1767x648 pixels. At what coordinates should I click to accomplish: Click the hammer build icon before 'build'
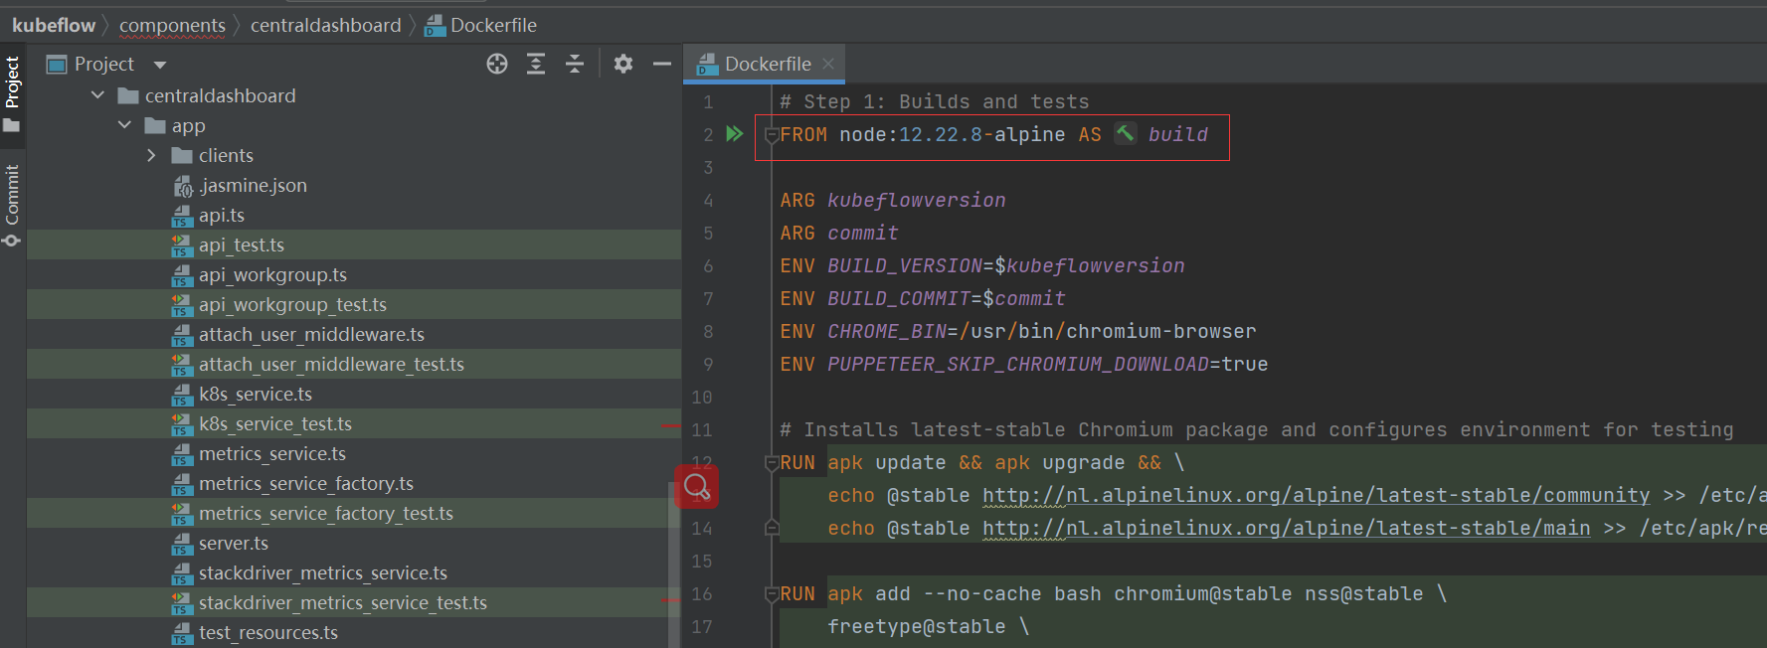pyautogui.click(x=1126, y=133)
